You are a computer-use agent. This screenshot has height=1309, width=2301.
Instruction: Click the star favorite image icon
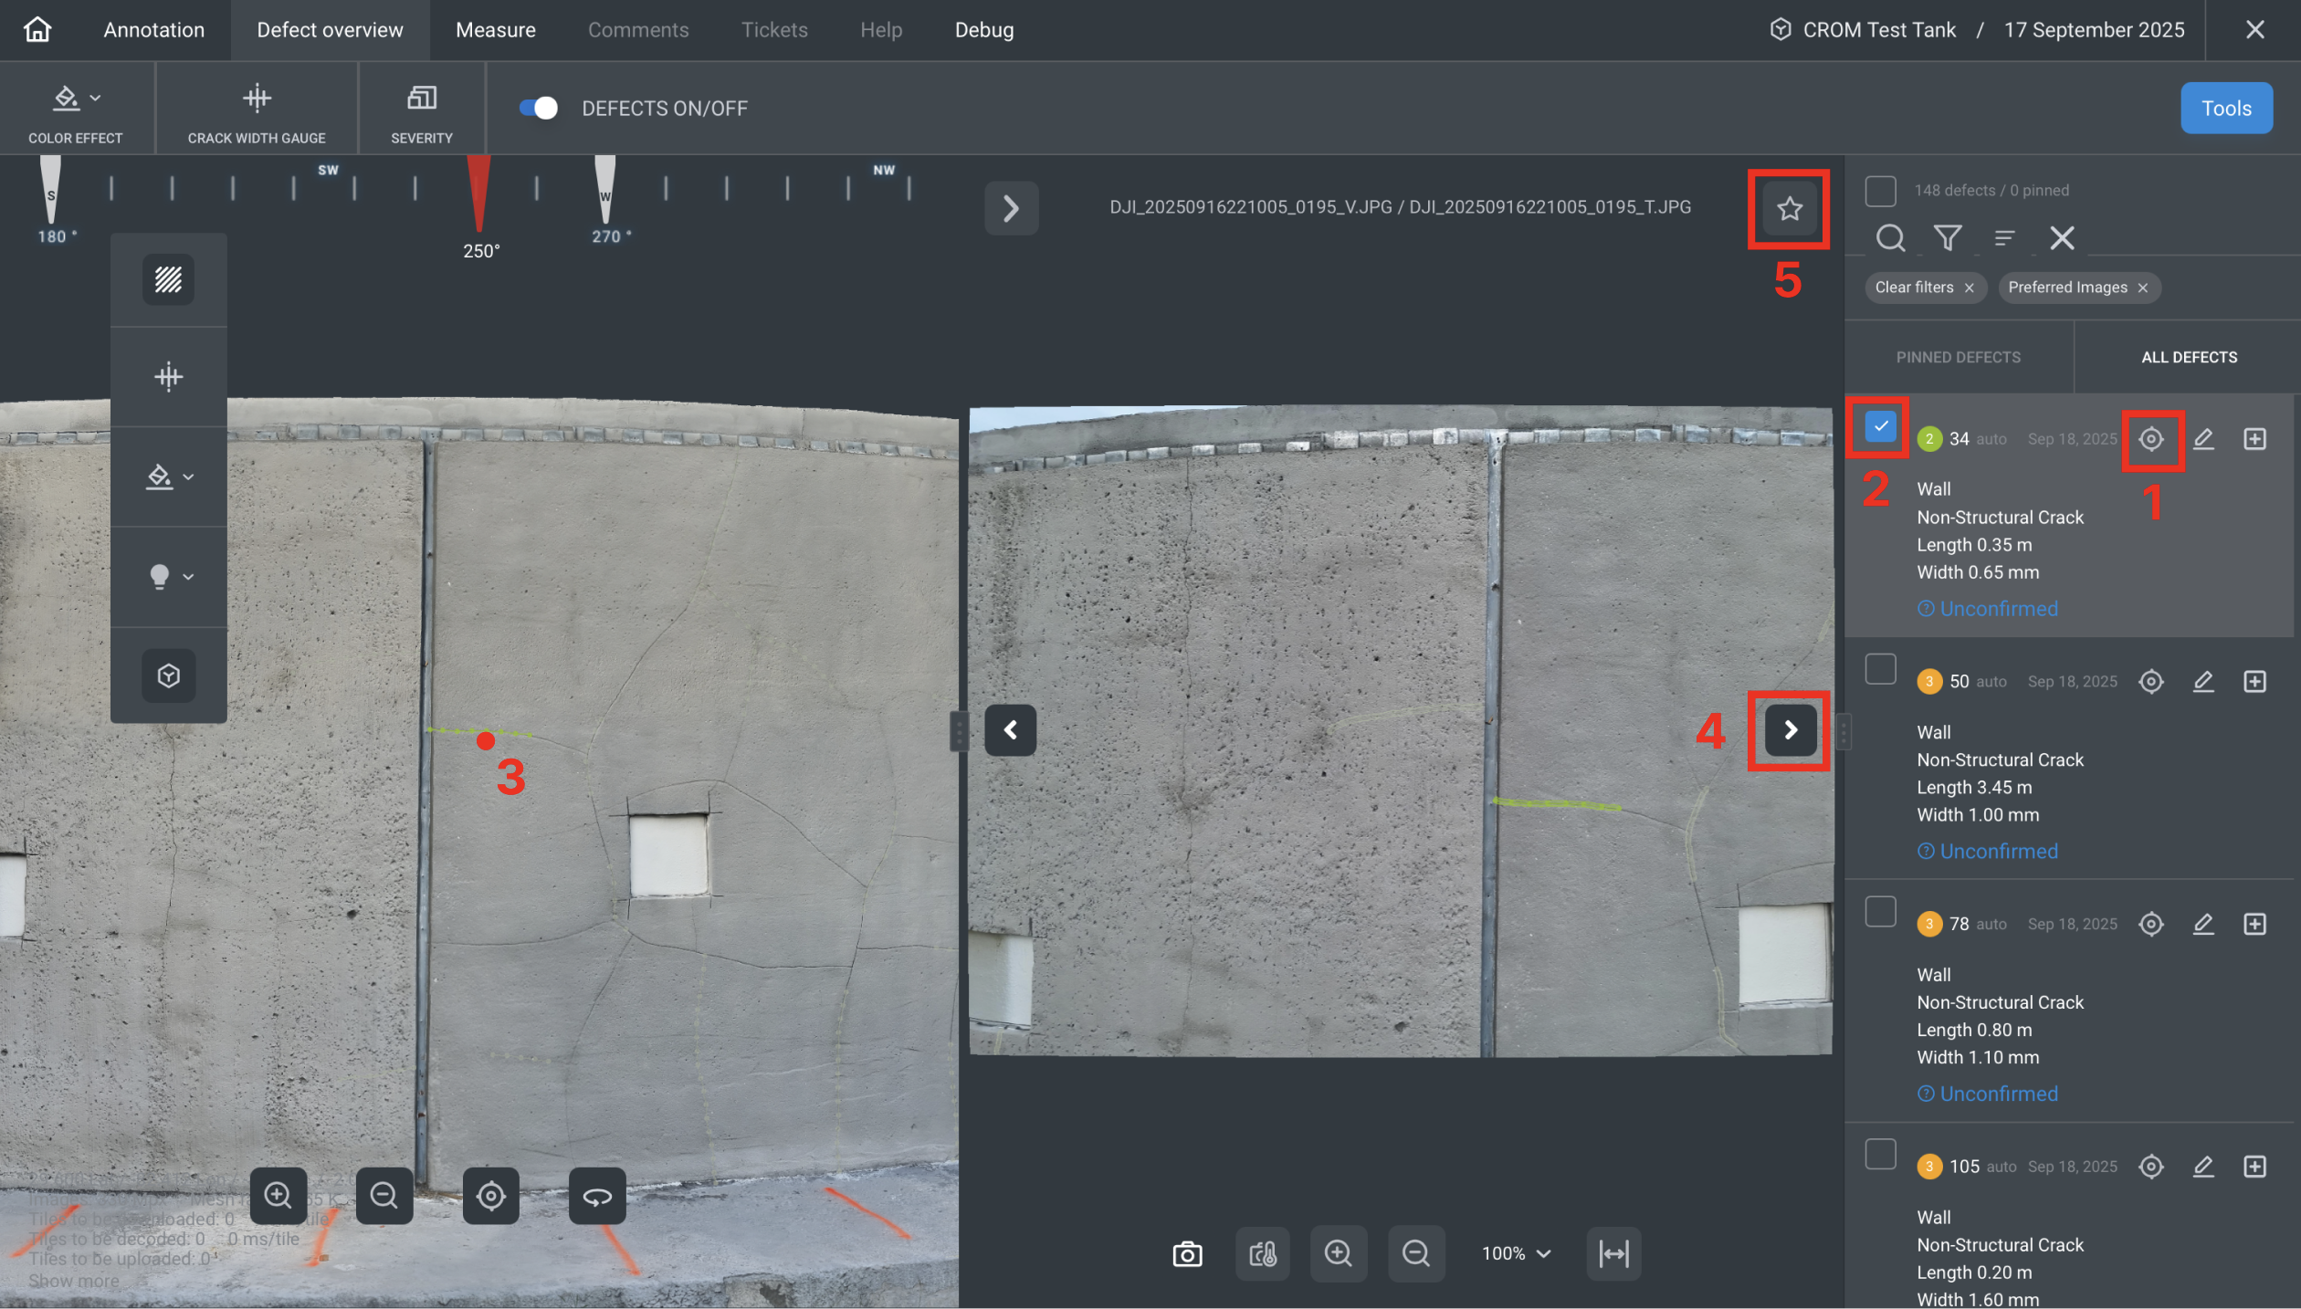tap(1789, 209)
